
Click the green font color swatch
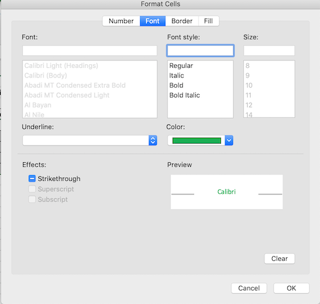196,140
